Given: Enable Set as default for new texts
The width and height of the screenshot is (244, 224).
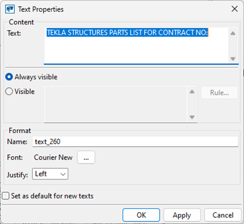Looking at the screenshot, I should coord(5,196).
